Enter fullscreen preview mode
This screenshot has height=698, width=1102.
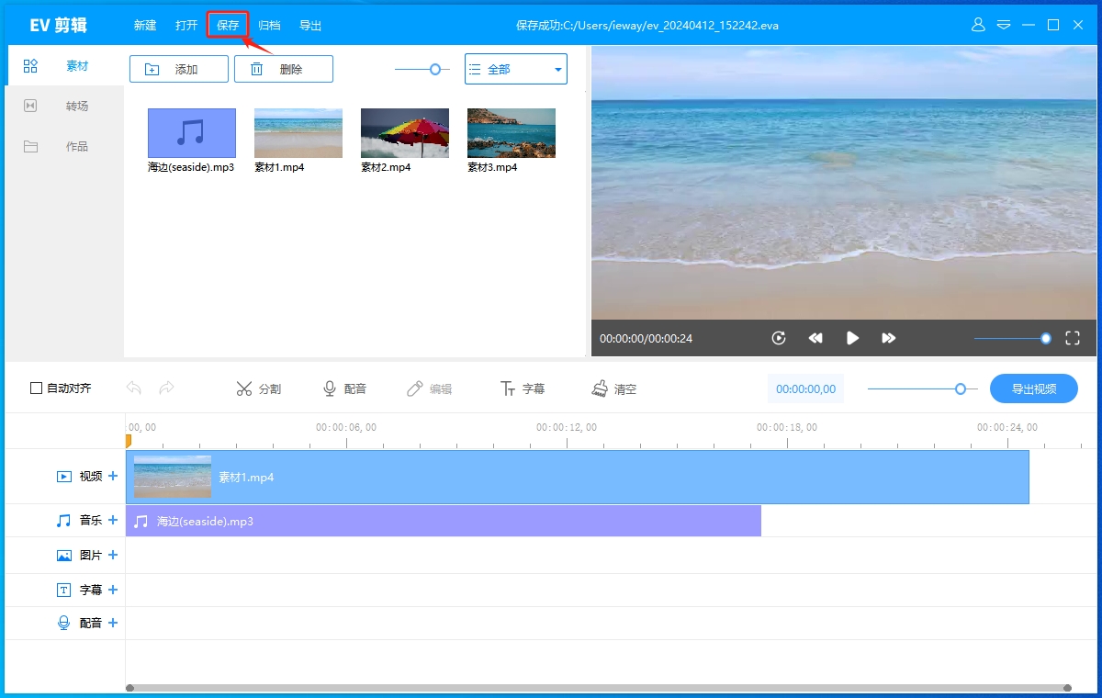1072,338
